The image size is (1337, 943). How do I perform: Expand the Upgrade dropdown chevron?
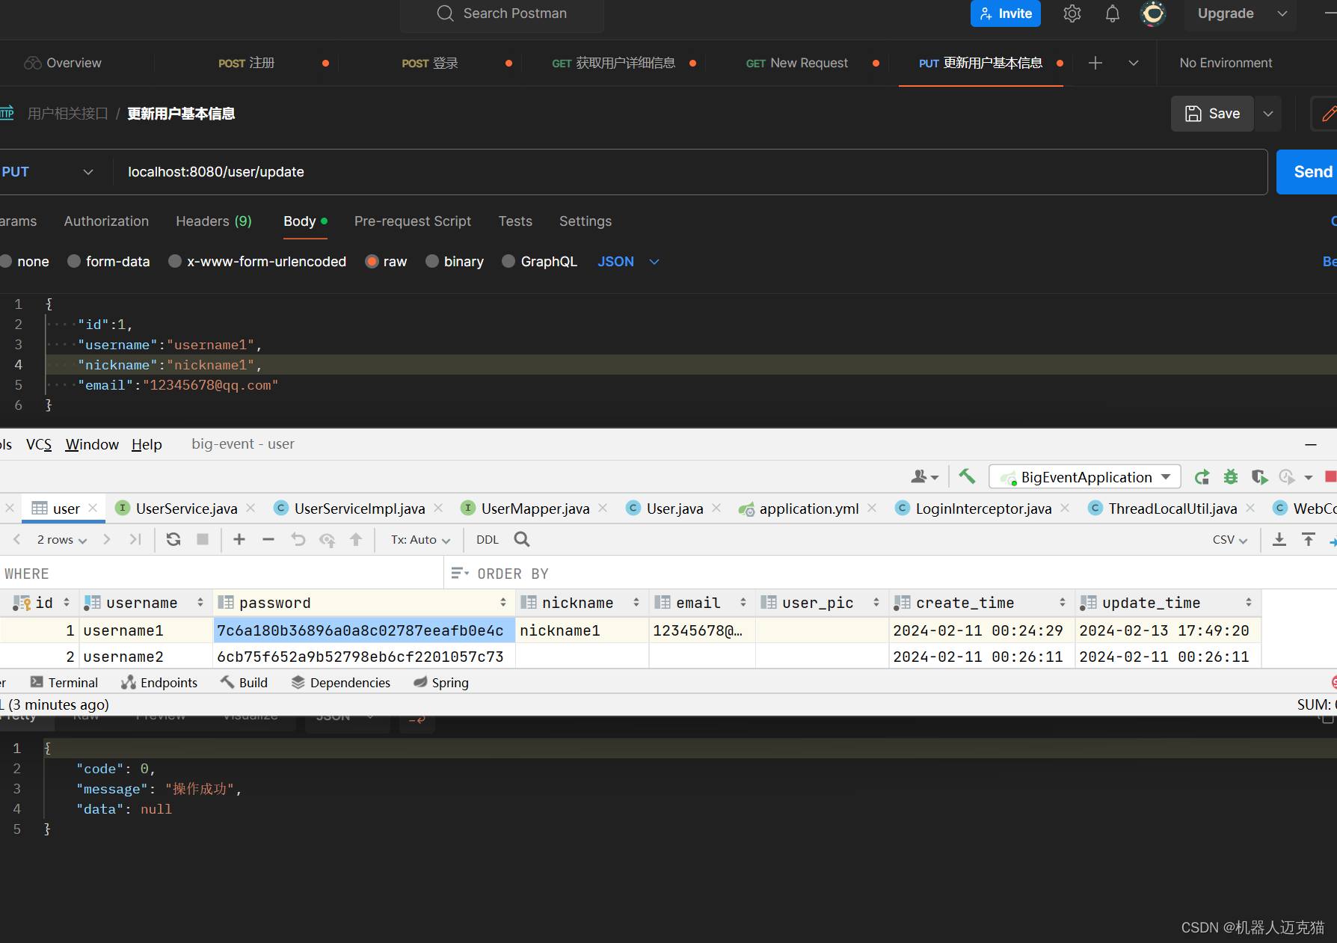pos(1282,13)
